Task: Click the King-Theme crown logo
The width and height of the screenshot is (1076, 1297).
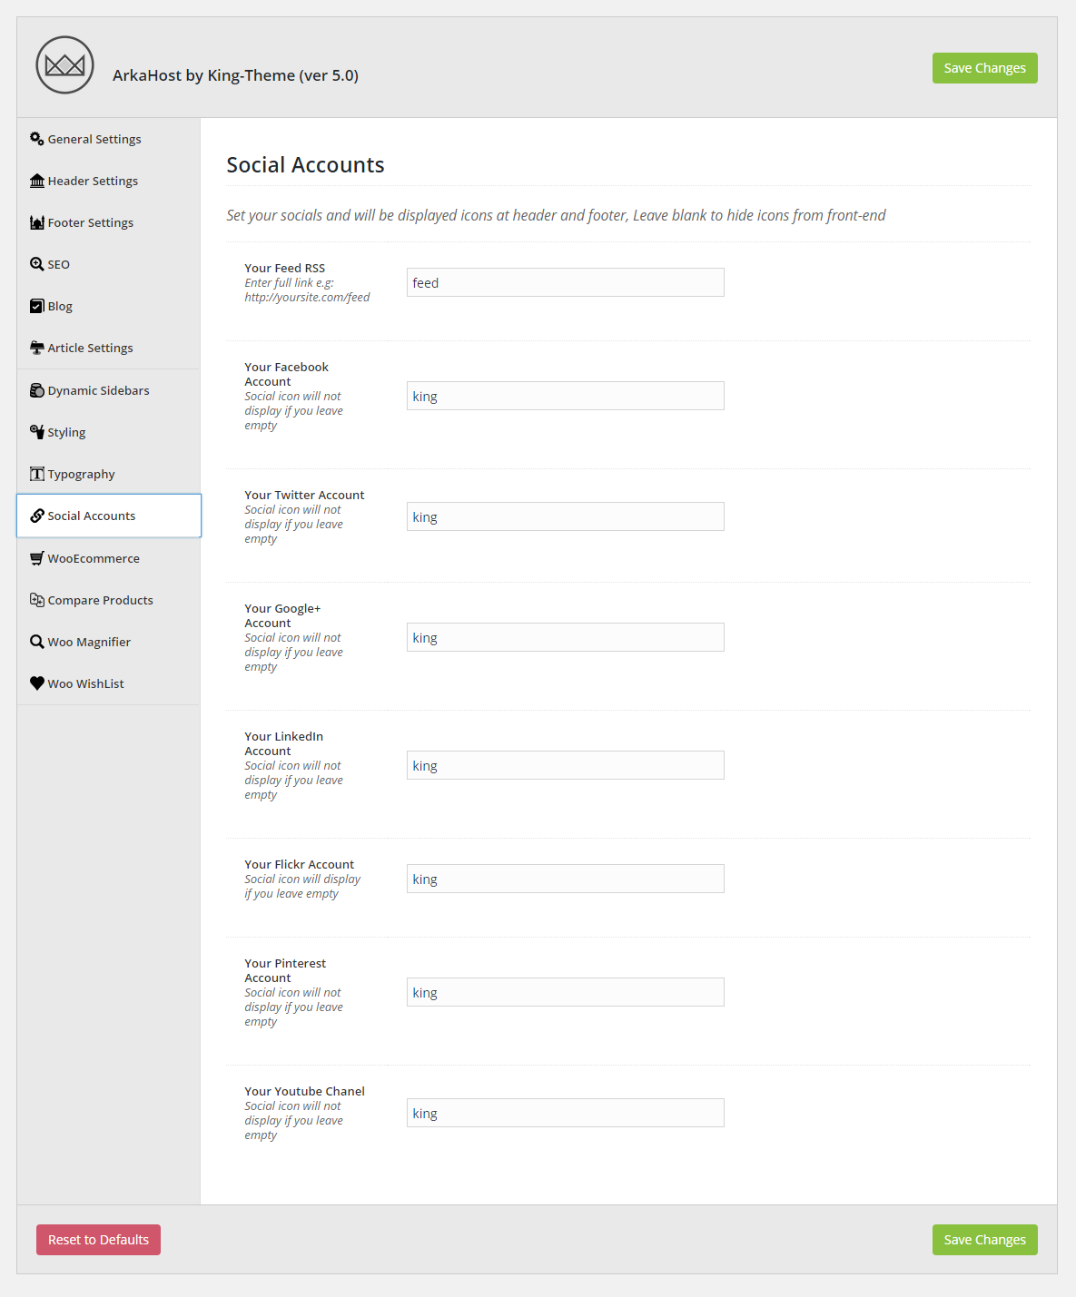Action: pos(64,65)
